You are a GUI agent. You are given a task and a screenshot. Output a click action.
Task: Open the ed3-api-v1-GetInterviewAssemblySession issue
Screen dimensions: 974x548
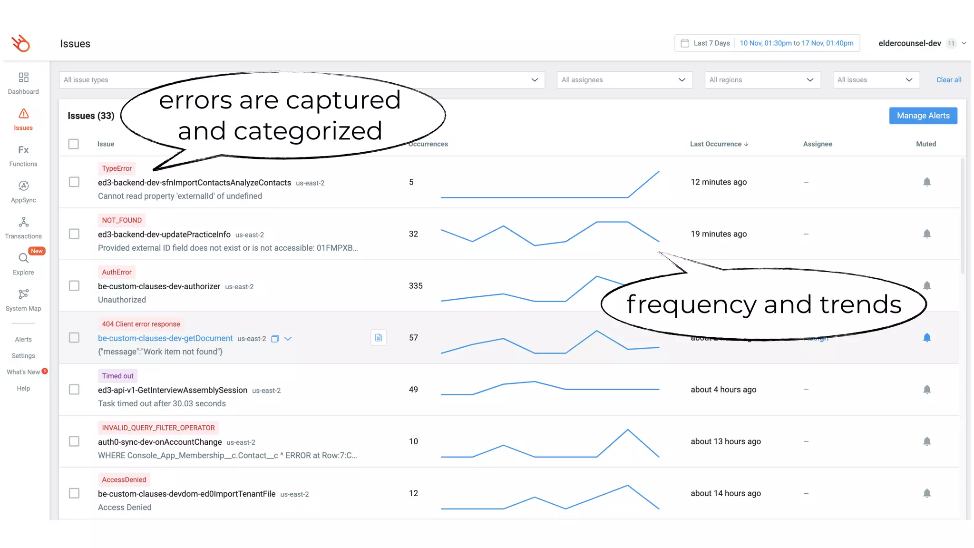pos(173,390)
